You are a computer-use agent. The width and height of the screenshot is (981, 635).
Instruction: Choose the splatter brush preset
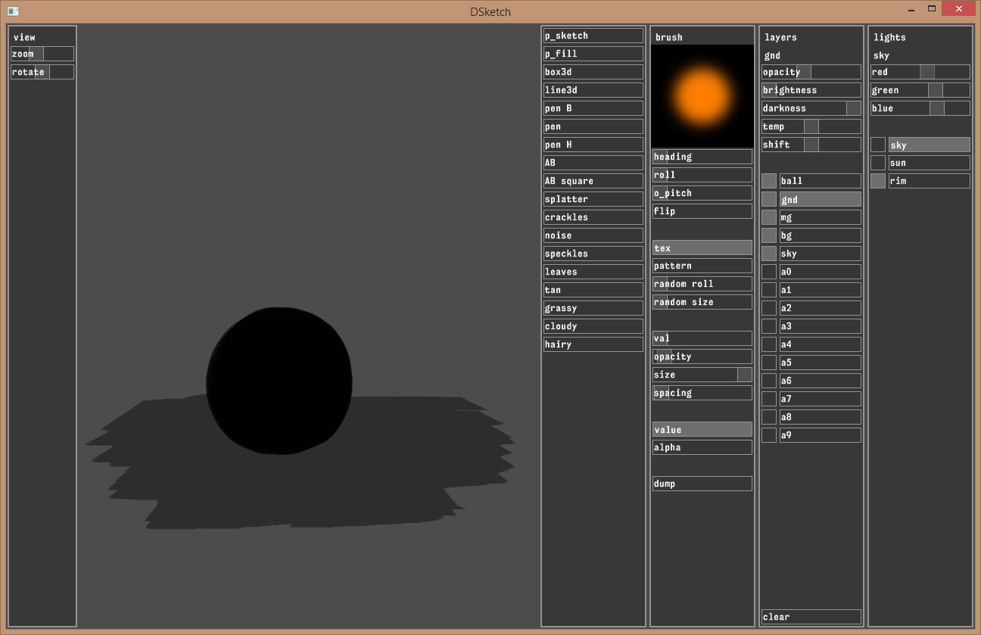point(593,199)
